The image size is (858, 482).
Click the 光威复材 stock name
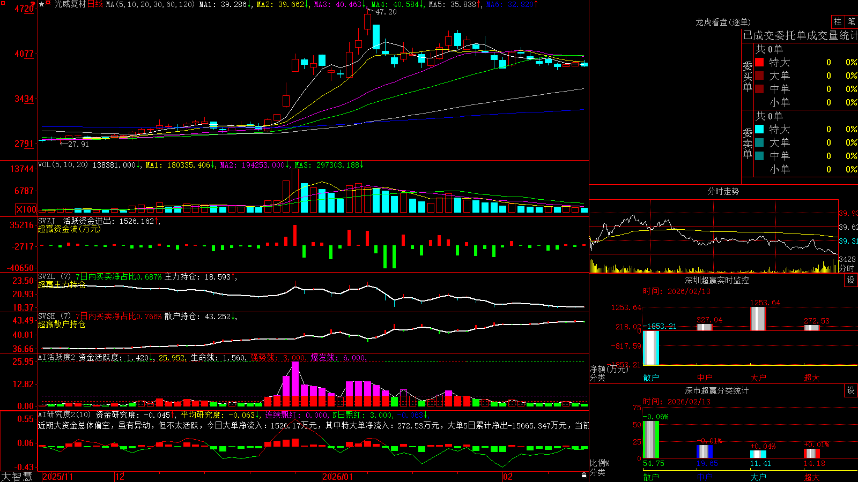(x=70, y=4)
